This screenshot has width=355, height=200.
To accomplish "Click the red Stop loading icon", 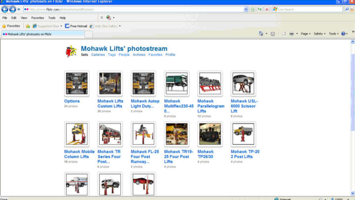I will pos(267,9).
